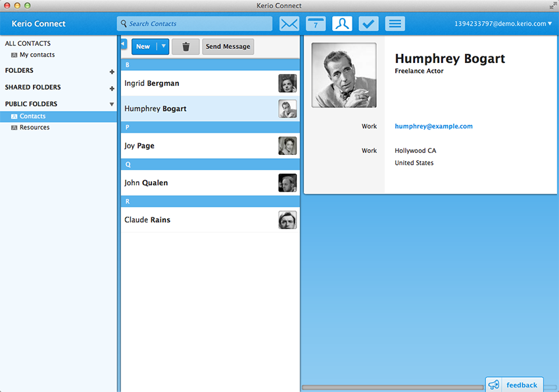
Task: Open the New button dropdown arrow
Action: click(163, 47)
